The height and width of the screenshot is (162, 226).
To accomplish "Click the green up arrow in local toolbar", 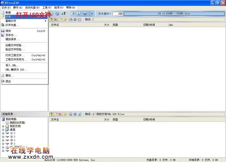I will 51,114.
